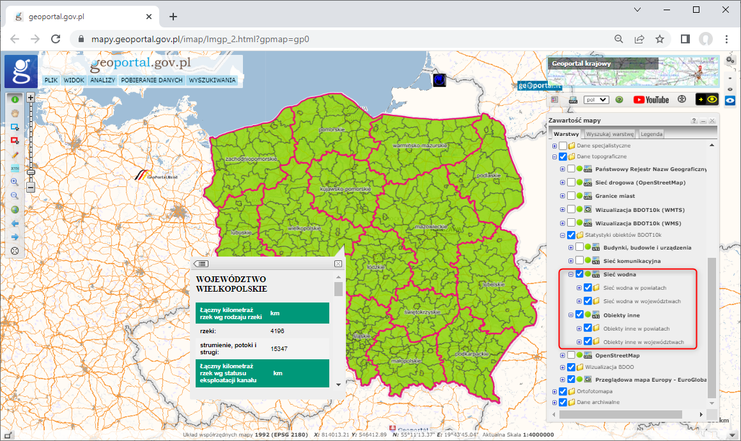The height and width of the screenshot is (441, 741).
Task: Expand the Dane specjalistyczne folder
Action: [x=554, y=146]
